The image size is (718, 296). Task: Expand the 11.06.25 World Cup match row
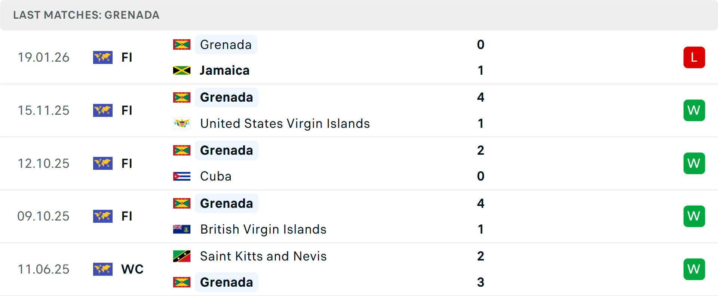359,269
